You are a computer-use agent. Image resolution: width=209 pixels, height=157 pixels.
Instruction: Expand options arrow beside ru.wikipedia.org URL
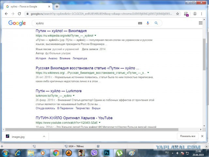tap(95, 36)
